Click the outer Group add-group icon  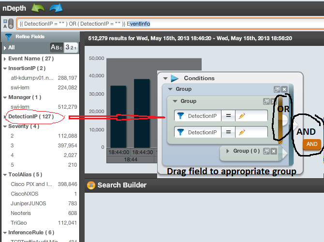(277, 89)
